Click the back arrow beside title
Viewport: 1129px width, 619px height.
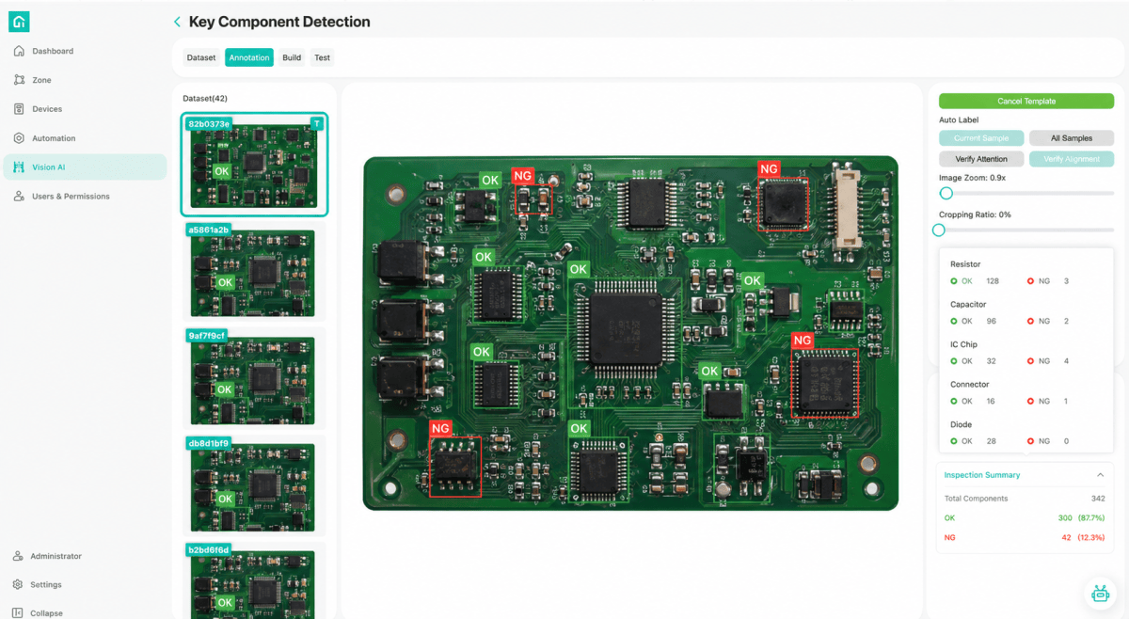tap(177, 22)
